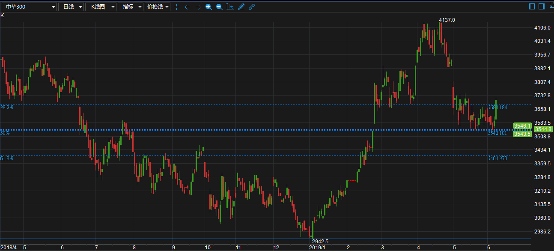Activate the crosshair cursor tool
Viewport: 554px width, 251px height.
[176, 7]
